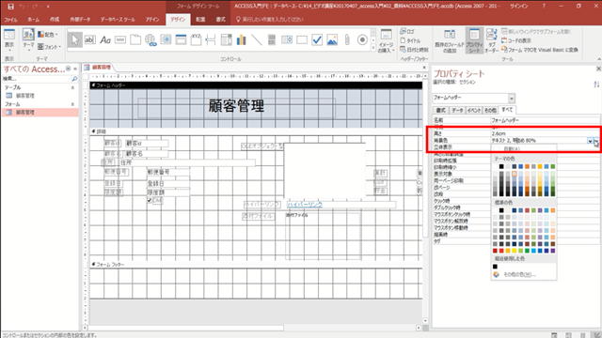The image size is (602, 338).
Task: Open the Colors (配色) theme dropdown
Action: tap(48, 35)
